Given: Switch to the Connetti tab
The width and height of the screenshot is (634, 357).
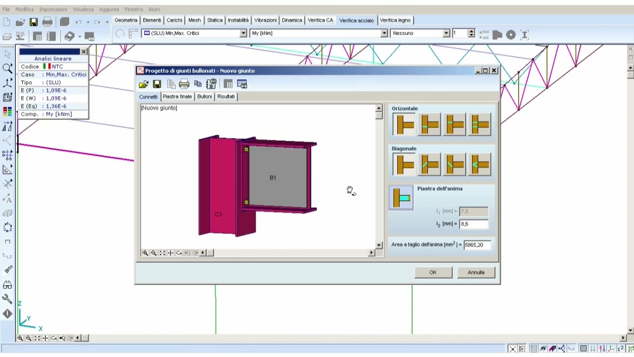Looking at the screenshot, I should click(148, 97).
